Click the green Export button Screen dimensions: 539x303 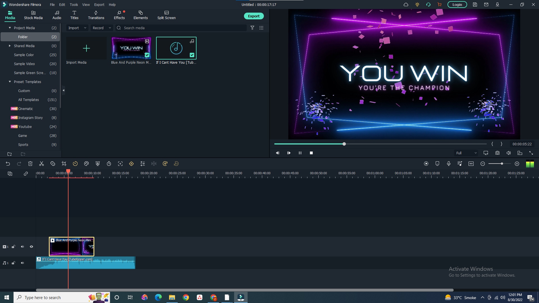pos(253,16)
